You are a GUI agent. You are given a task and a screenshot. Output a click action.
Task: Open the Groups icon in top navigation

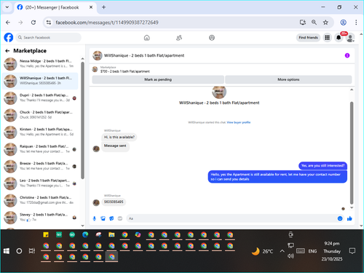pos(212,38)
